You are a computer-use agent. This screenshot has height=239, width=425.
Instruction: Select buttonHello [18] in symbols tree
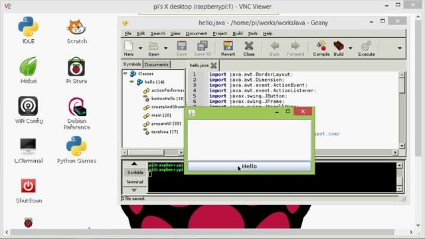(164, 99)
